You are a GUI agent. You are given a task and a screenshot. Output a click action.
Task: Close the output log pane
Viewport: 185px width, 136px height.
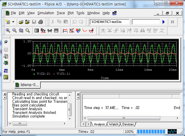pos(5,94)
